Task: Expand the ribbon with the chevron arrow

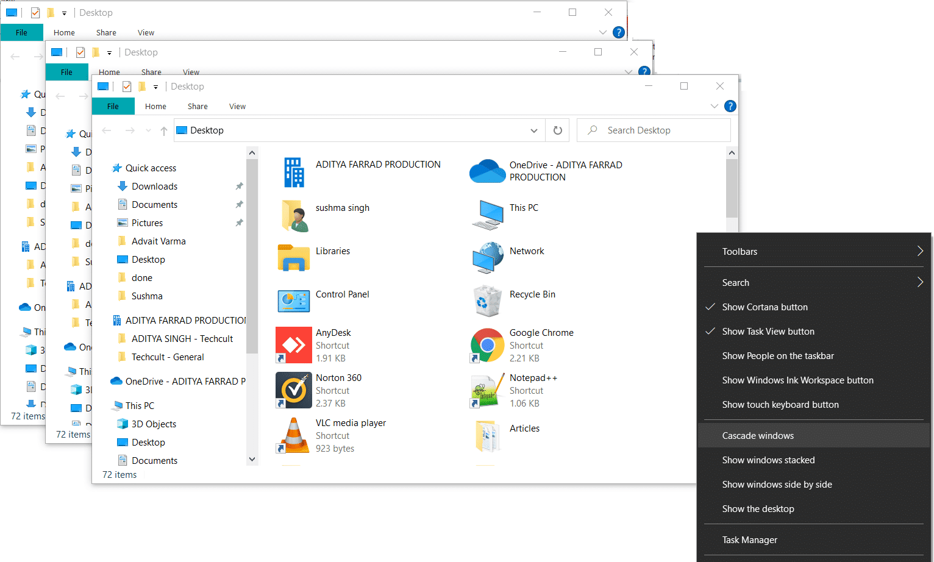Action: coord(714,106)
